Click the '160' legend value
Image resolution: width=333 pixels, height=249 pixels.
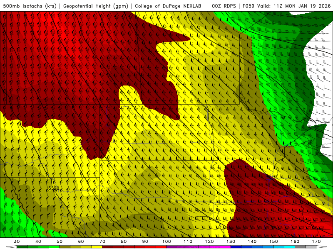click(x=295, y=242)
